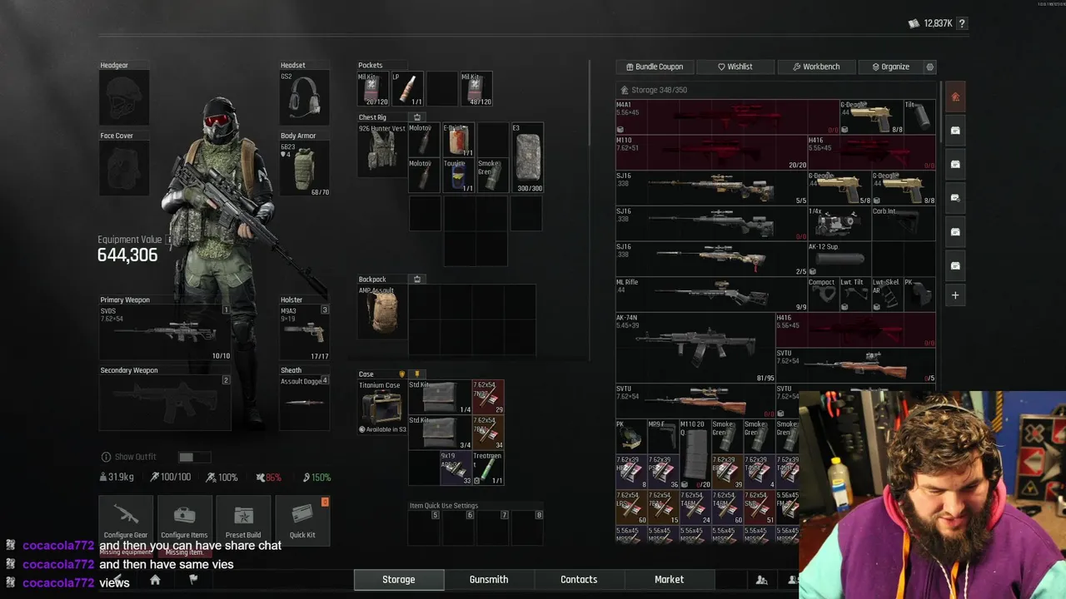This screenshot has height=599, width=1066.
Task: Open the Workbench
Action: (816, 67)
